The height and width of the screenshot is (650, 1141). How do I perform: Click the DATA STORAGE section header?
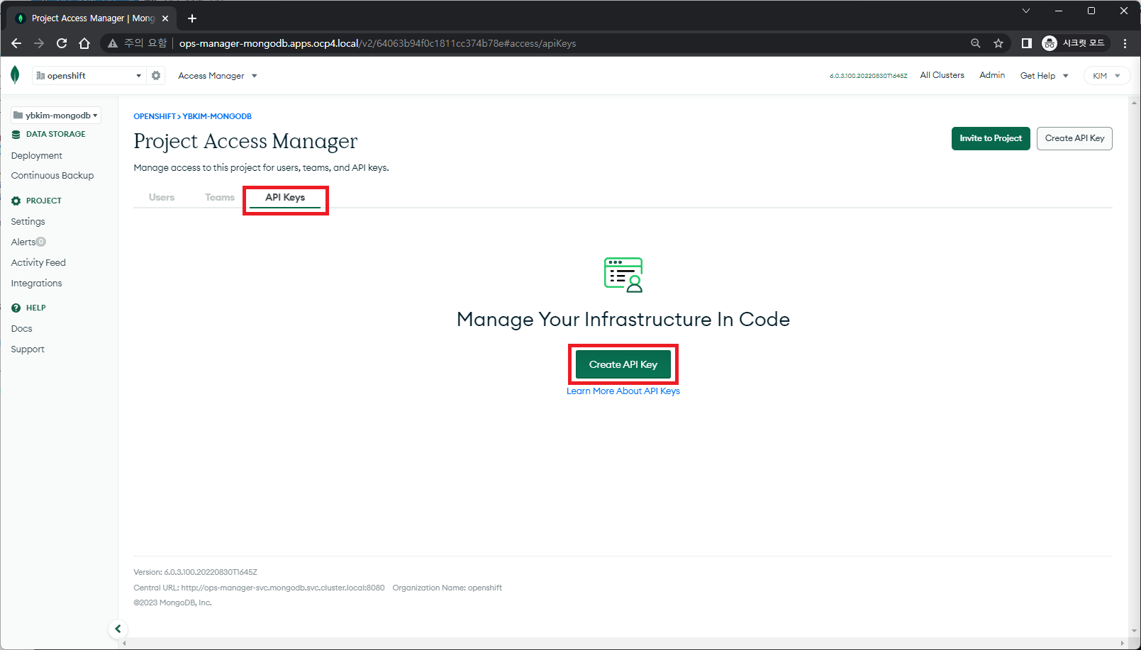(x=55, y=134)
